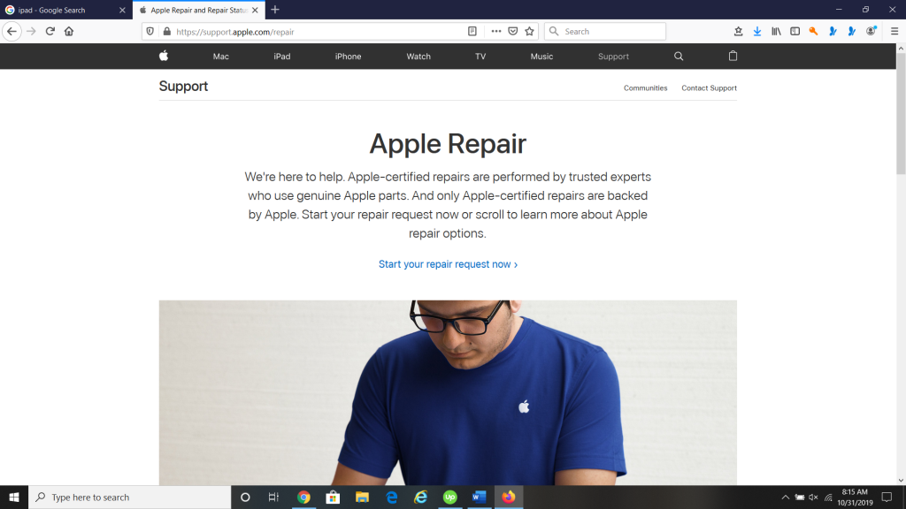Click the Cortana circle icon
Screen dimensions: 906x509
pos(245,497)
